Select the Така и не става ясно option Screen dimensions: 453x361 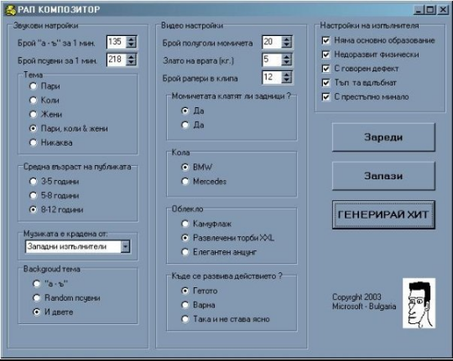point(185,319)
